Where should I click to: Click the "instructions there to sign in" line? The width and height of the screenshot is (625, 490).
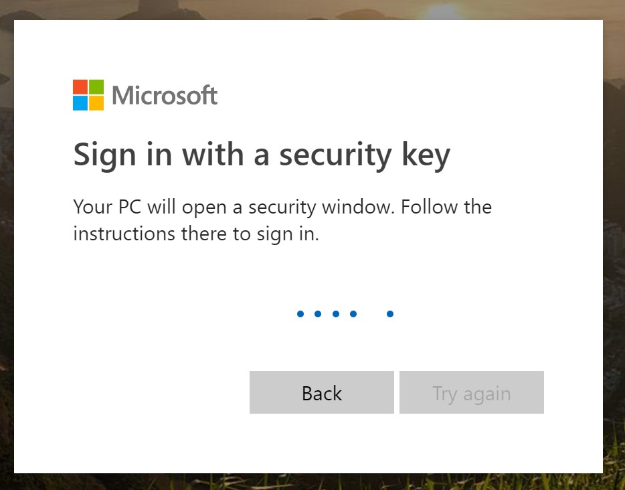click(195, 234)
